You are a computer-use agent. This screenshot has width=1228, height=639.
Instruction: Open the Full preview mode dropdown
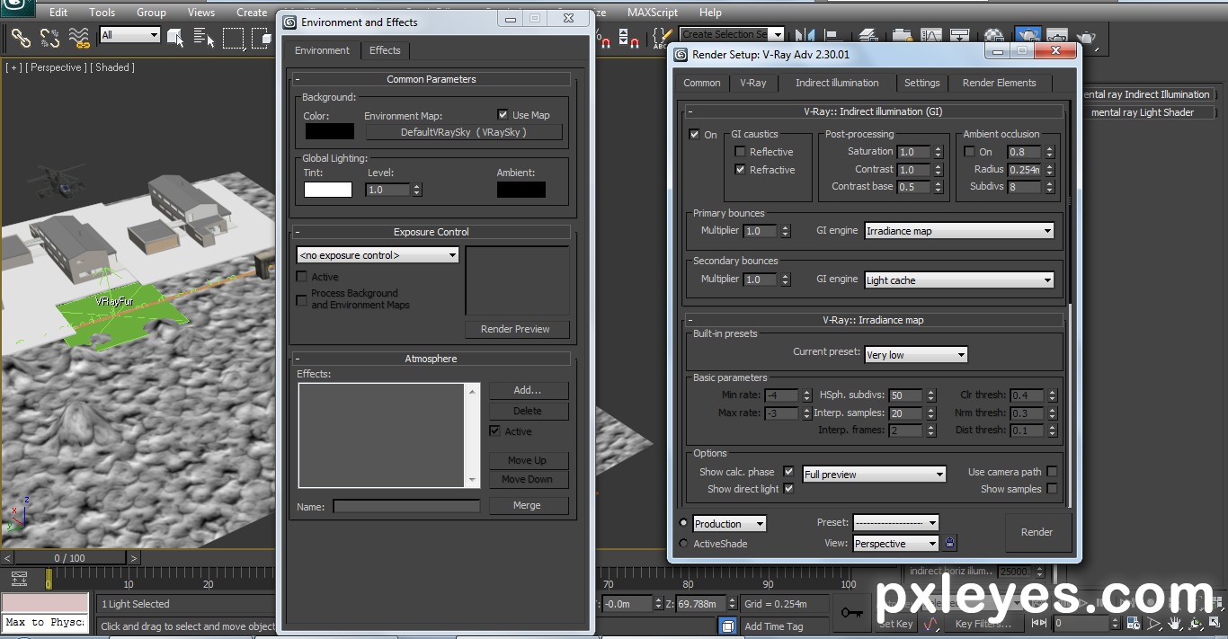click(874, 475)
